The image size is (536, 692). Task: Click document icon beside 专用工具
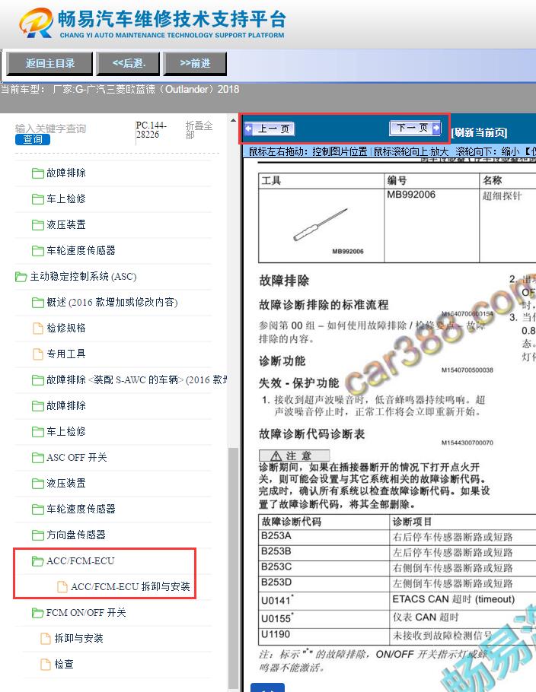coord(38,354)
